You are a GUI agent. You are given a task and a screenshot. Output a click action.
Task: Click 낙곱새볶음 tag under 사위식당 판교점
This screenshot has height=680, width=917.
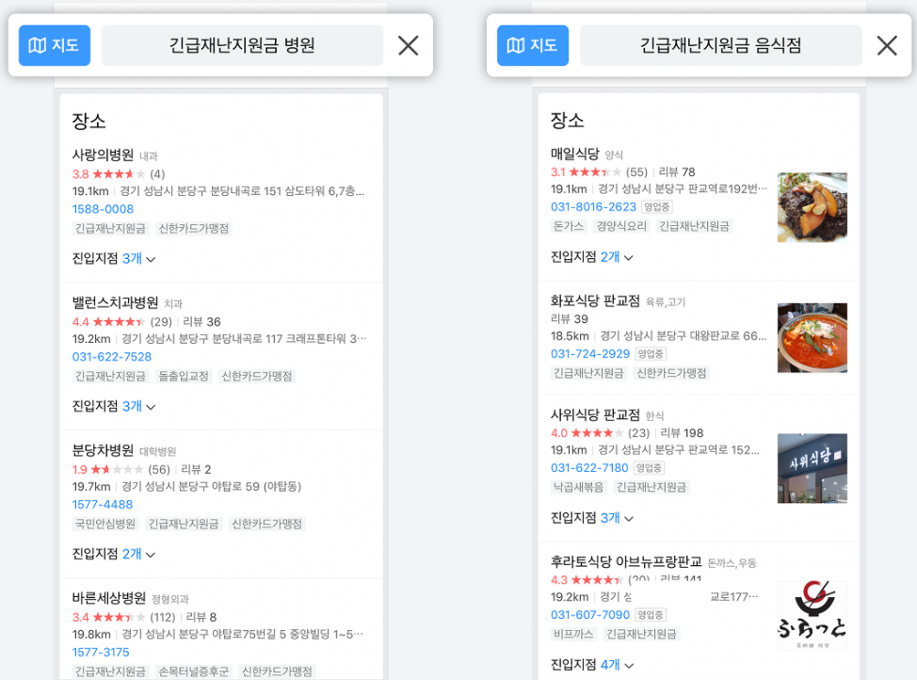click(578, 487)
